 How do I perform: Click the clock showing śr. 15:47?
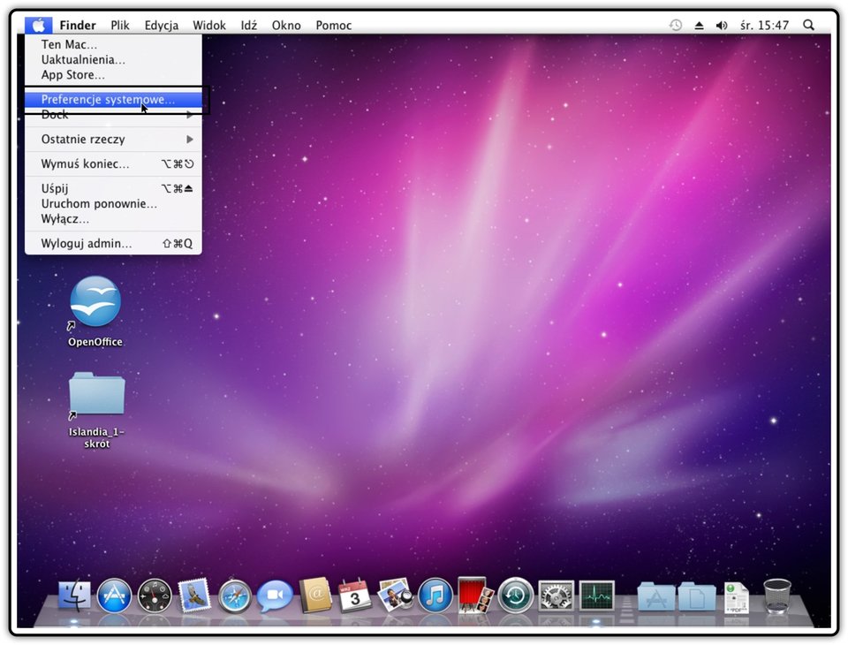pos(765,26)
